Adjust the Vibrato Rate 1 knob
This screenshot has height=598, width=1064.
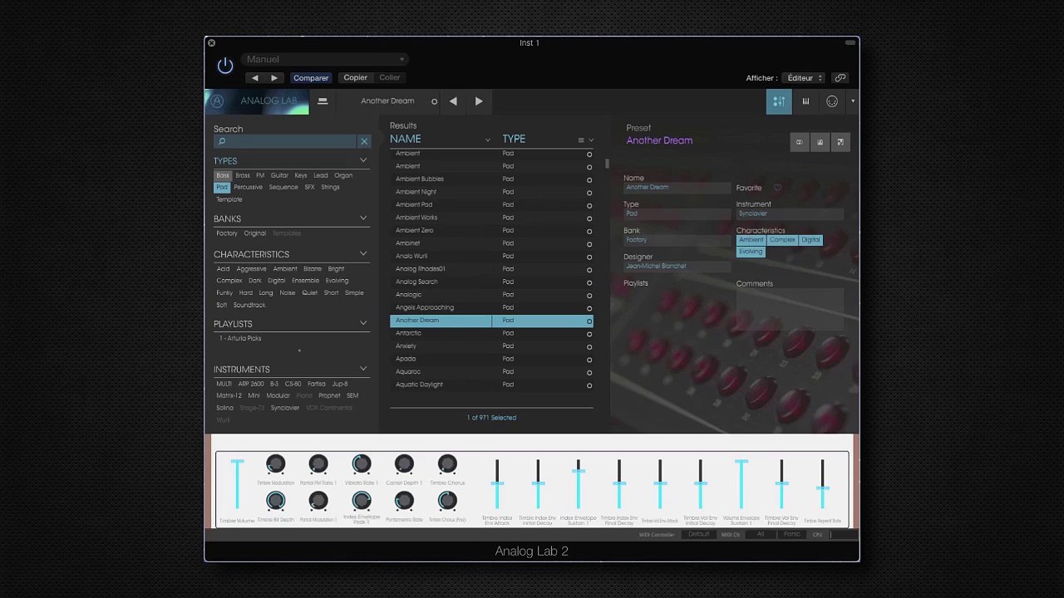pyautogui.click(x=361, y=464)
